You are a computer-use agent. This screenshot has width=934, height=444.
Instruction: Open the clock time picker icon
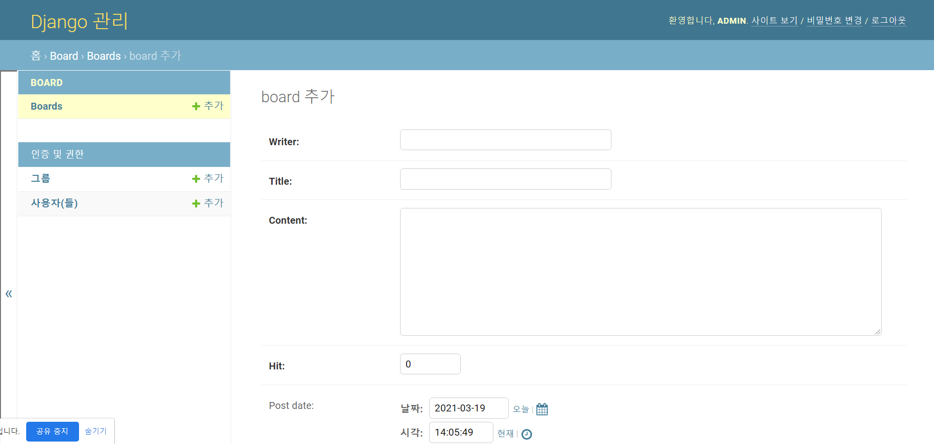(x=527, y=434)
